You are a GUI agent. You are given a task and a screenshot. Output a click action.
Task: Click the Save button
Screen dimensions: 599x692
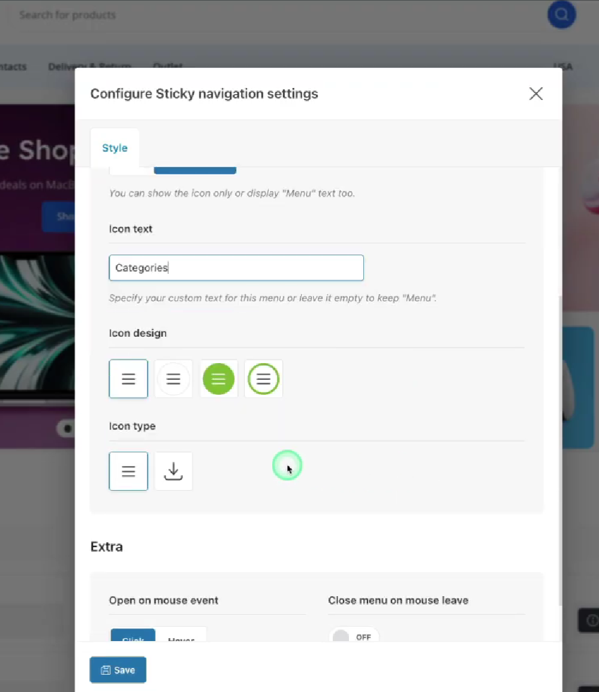118,669
